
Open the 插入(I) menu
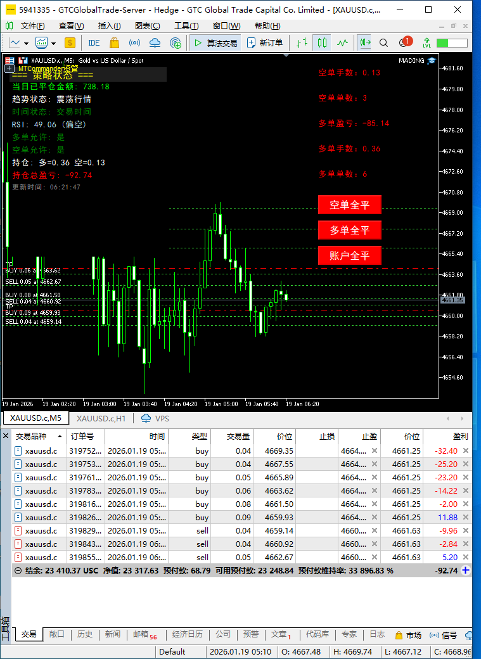tap(109, 26)
